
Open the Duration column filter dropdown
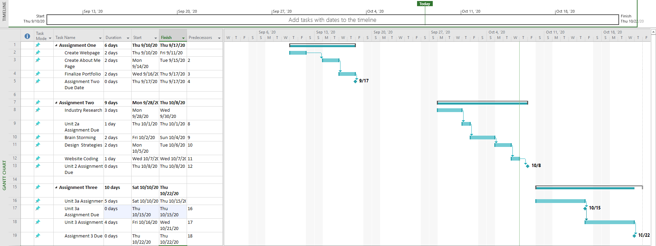click(x=128, y=38)
